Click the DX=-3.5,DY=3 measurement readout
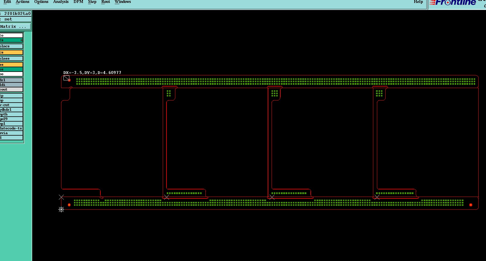The image size is (486, 261). 92,72
